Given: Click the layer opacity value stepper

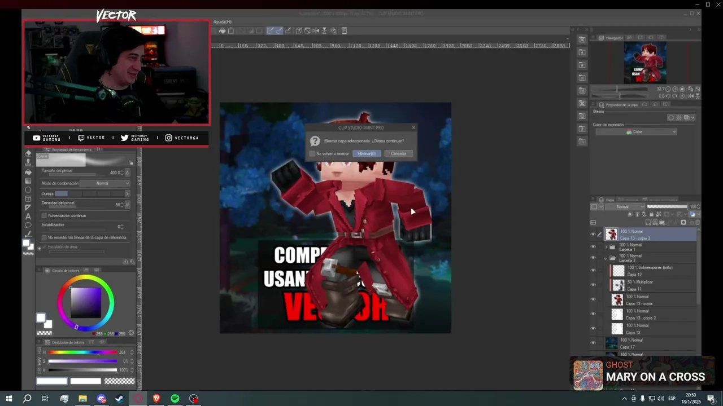Looking at the screenshot, I should coord(698,206).
